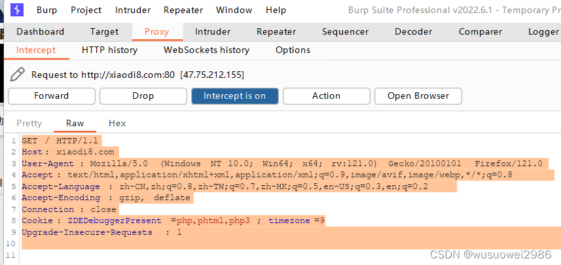Viewport: 561px width, 265px height.
Task: Open the Project menu
Action: [86, 10]
